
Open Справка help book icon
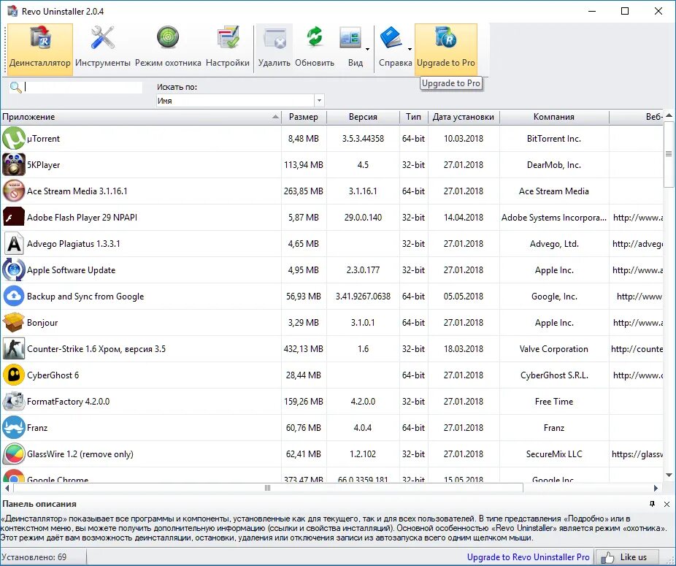(391, 38)
